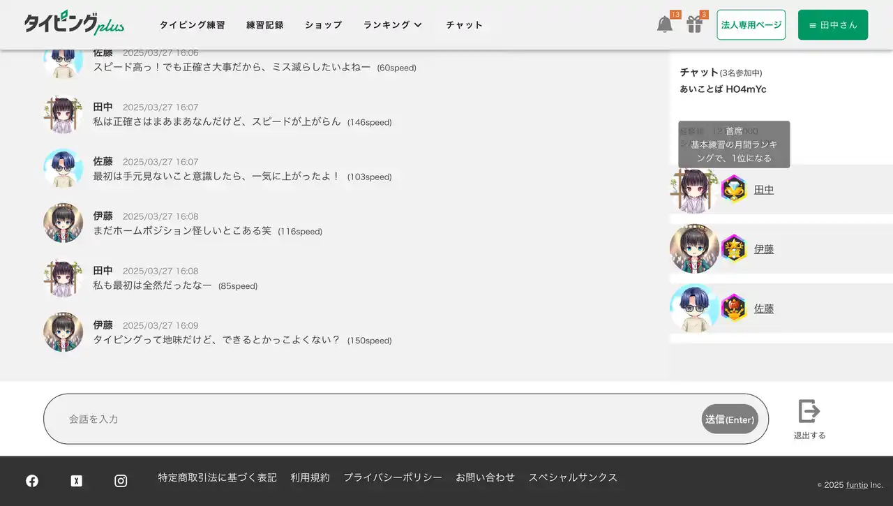The width and height of the screenshot is (893, 506).
Task: Click 伊藤's avatar in participant list
Action: pos(693,248)
